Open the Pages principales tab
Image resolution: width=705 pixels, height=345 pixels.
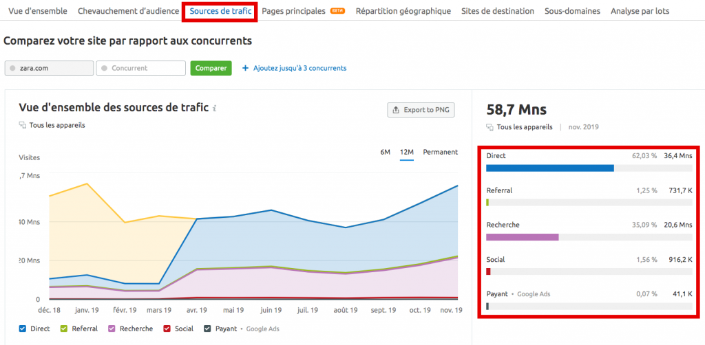(293, 11)
